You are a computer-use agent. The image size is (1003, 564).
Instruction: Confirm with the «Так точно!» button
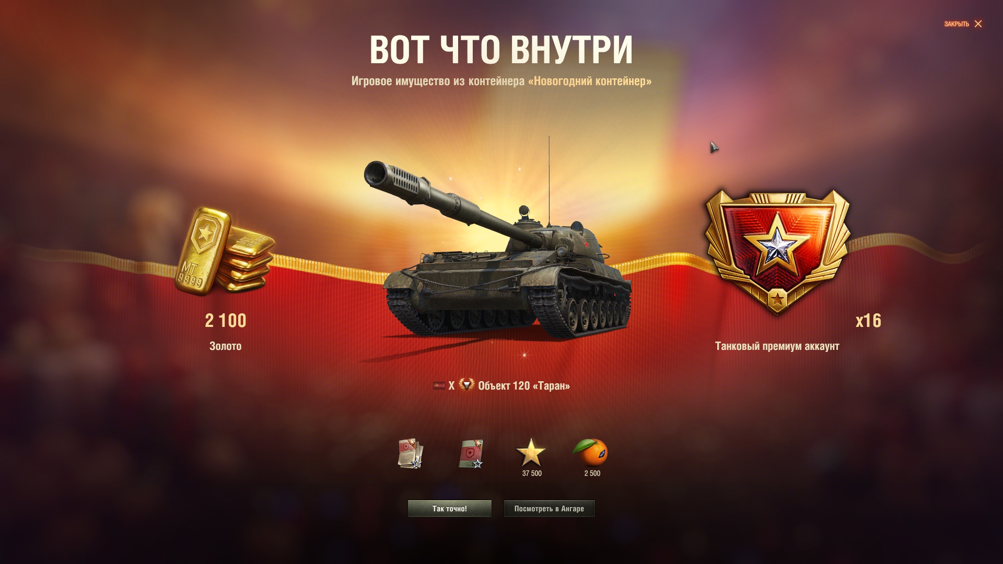(450, 509)
